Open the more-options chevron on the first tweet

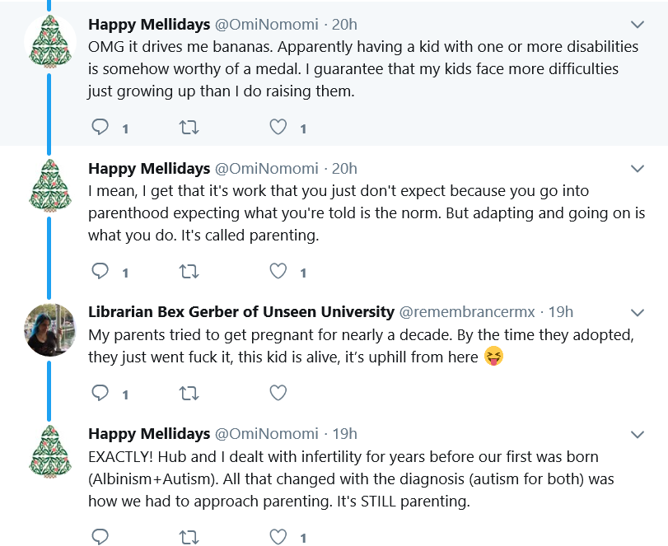637,25
